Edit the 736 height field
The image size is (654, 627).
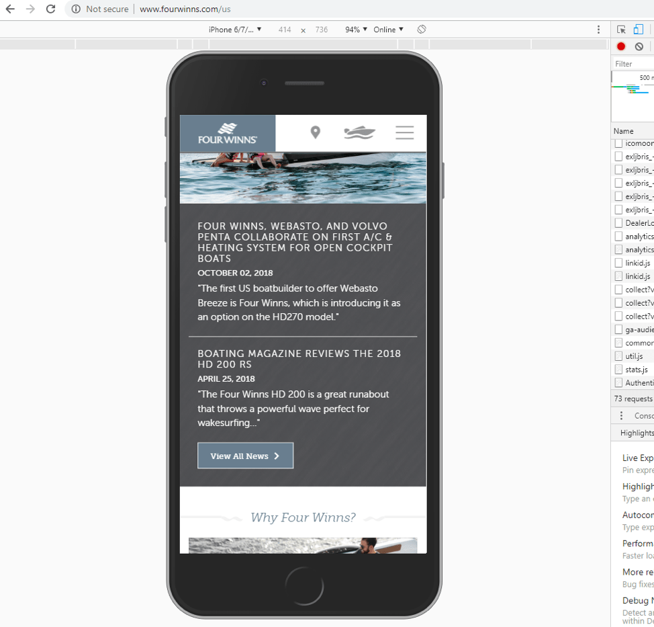point(321,30)
